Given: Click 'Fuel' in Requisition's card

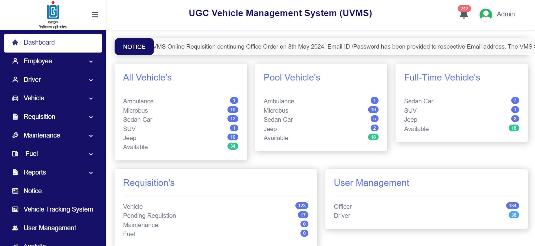Looking at the screenshot, I should 129,234.
